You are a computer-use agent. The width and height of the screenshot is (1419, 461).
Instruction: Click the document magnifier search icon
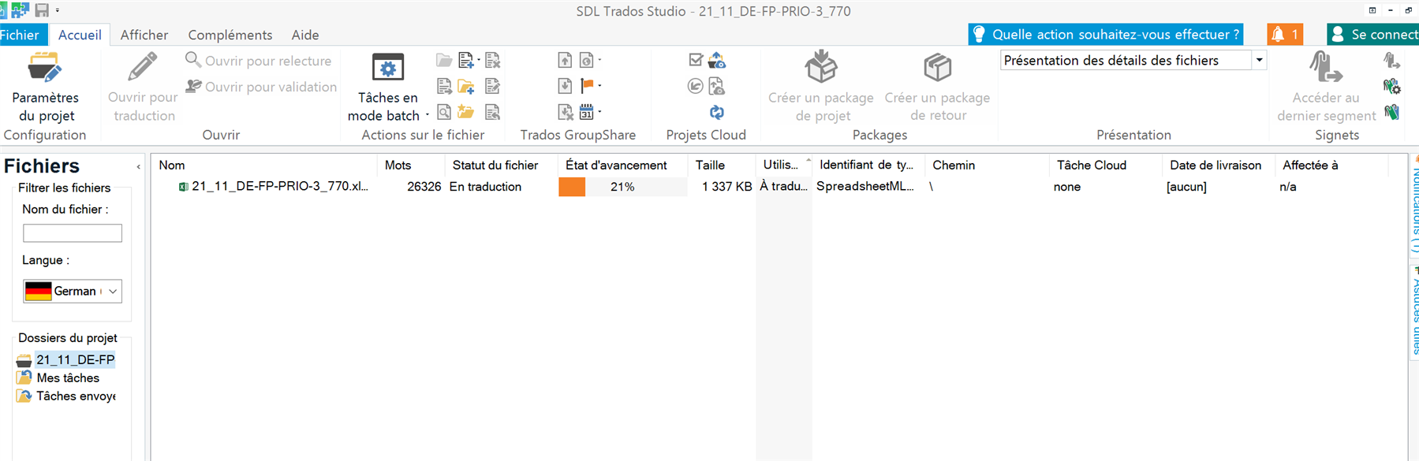pyautogui.click(x=444, y=112)
